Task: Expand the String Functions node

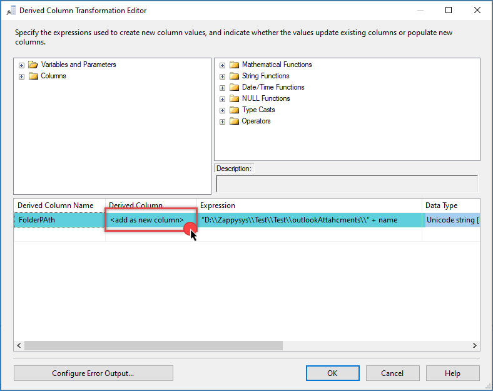Action: coord(223,76)
